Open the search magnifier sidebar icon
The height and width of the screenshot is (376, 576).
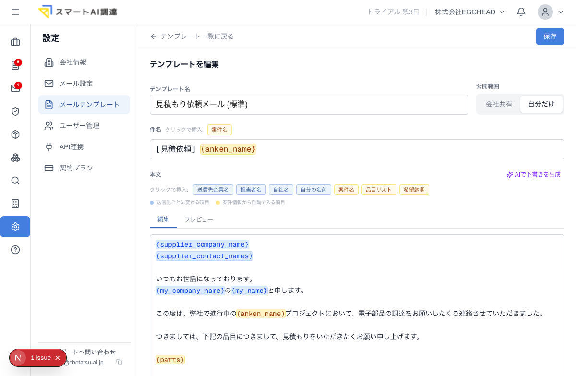click(x=15, y=181)
